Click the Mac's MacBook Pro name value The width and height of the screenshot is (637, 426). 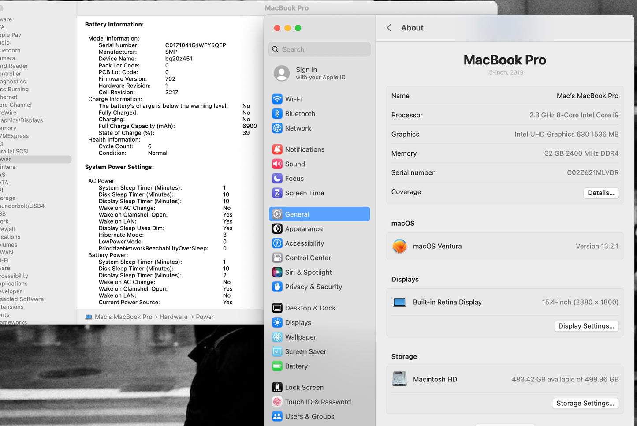coord(587,96)
